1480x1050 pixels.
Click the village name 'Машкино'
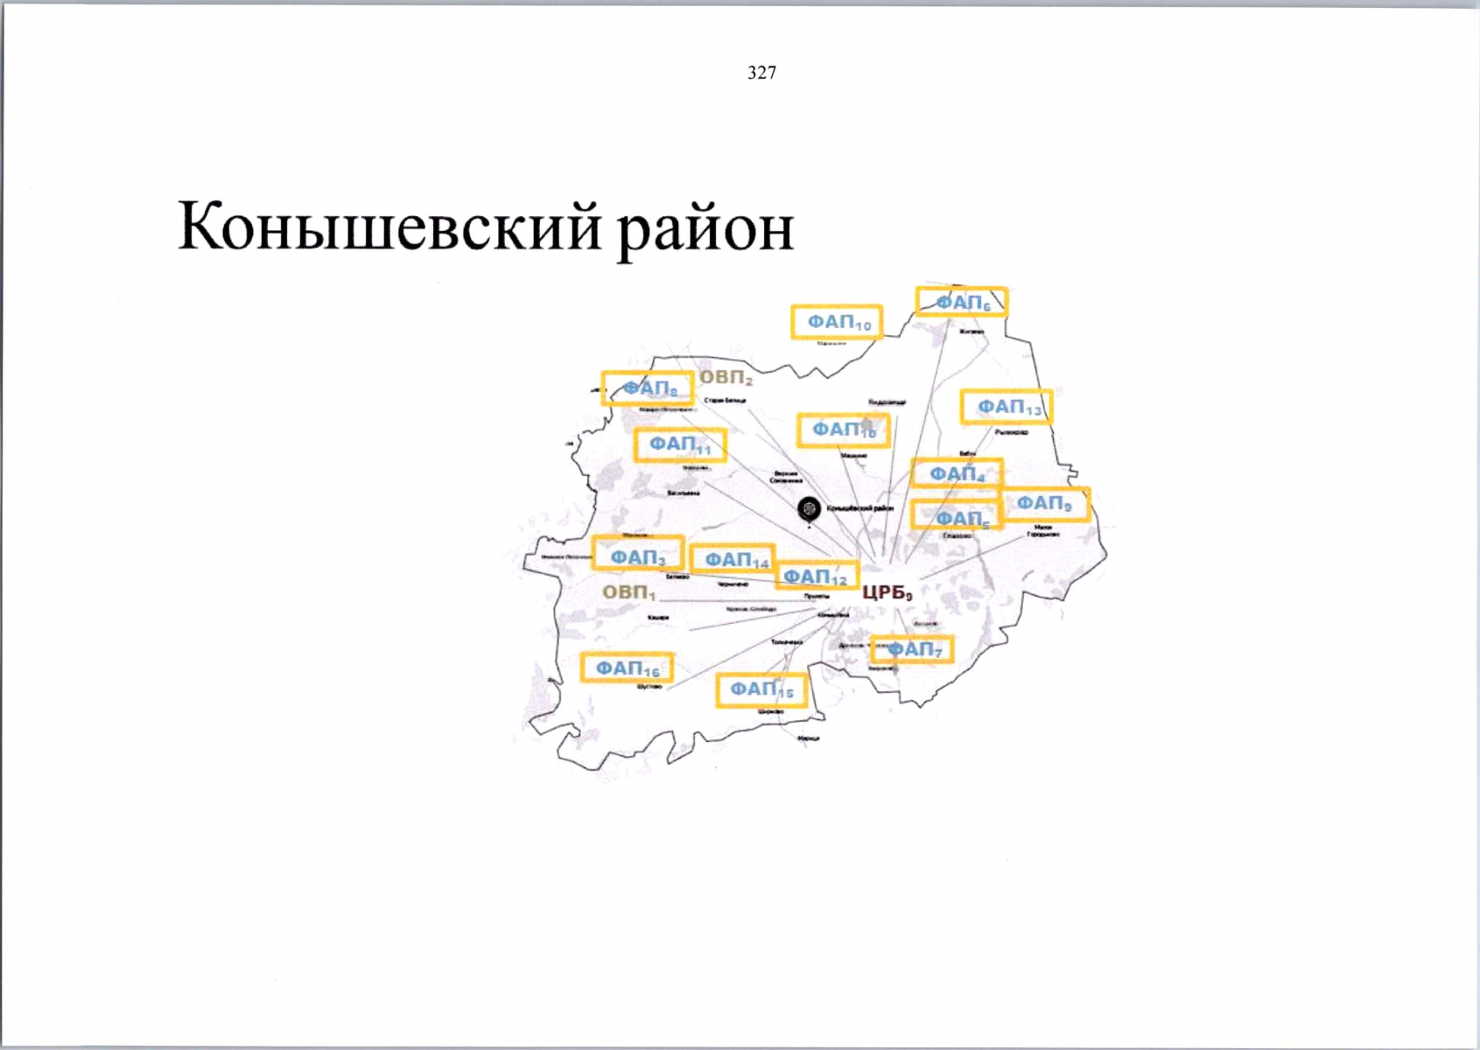click(x=854, y=455)
